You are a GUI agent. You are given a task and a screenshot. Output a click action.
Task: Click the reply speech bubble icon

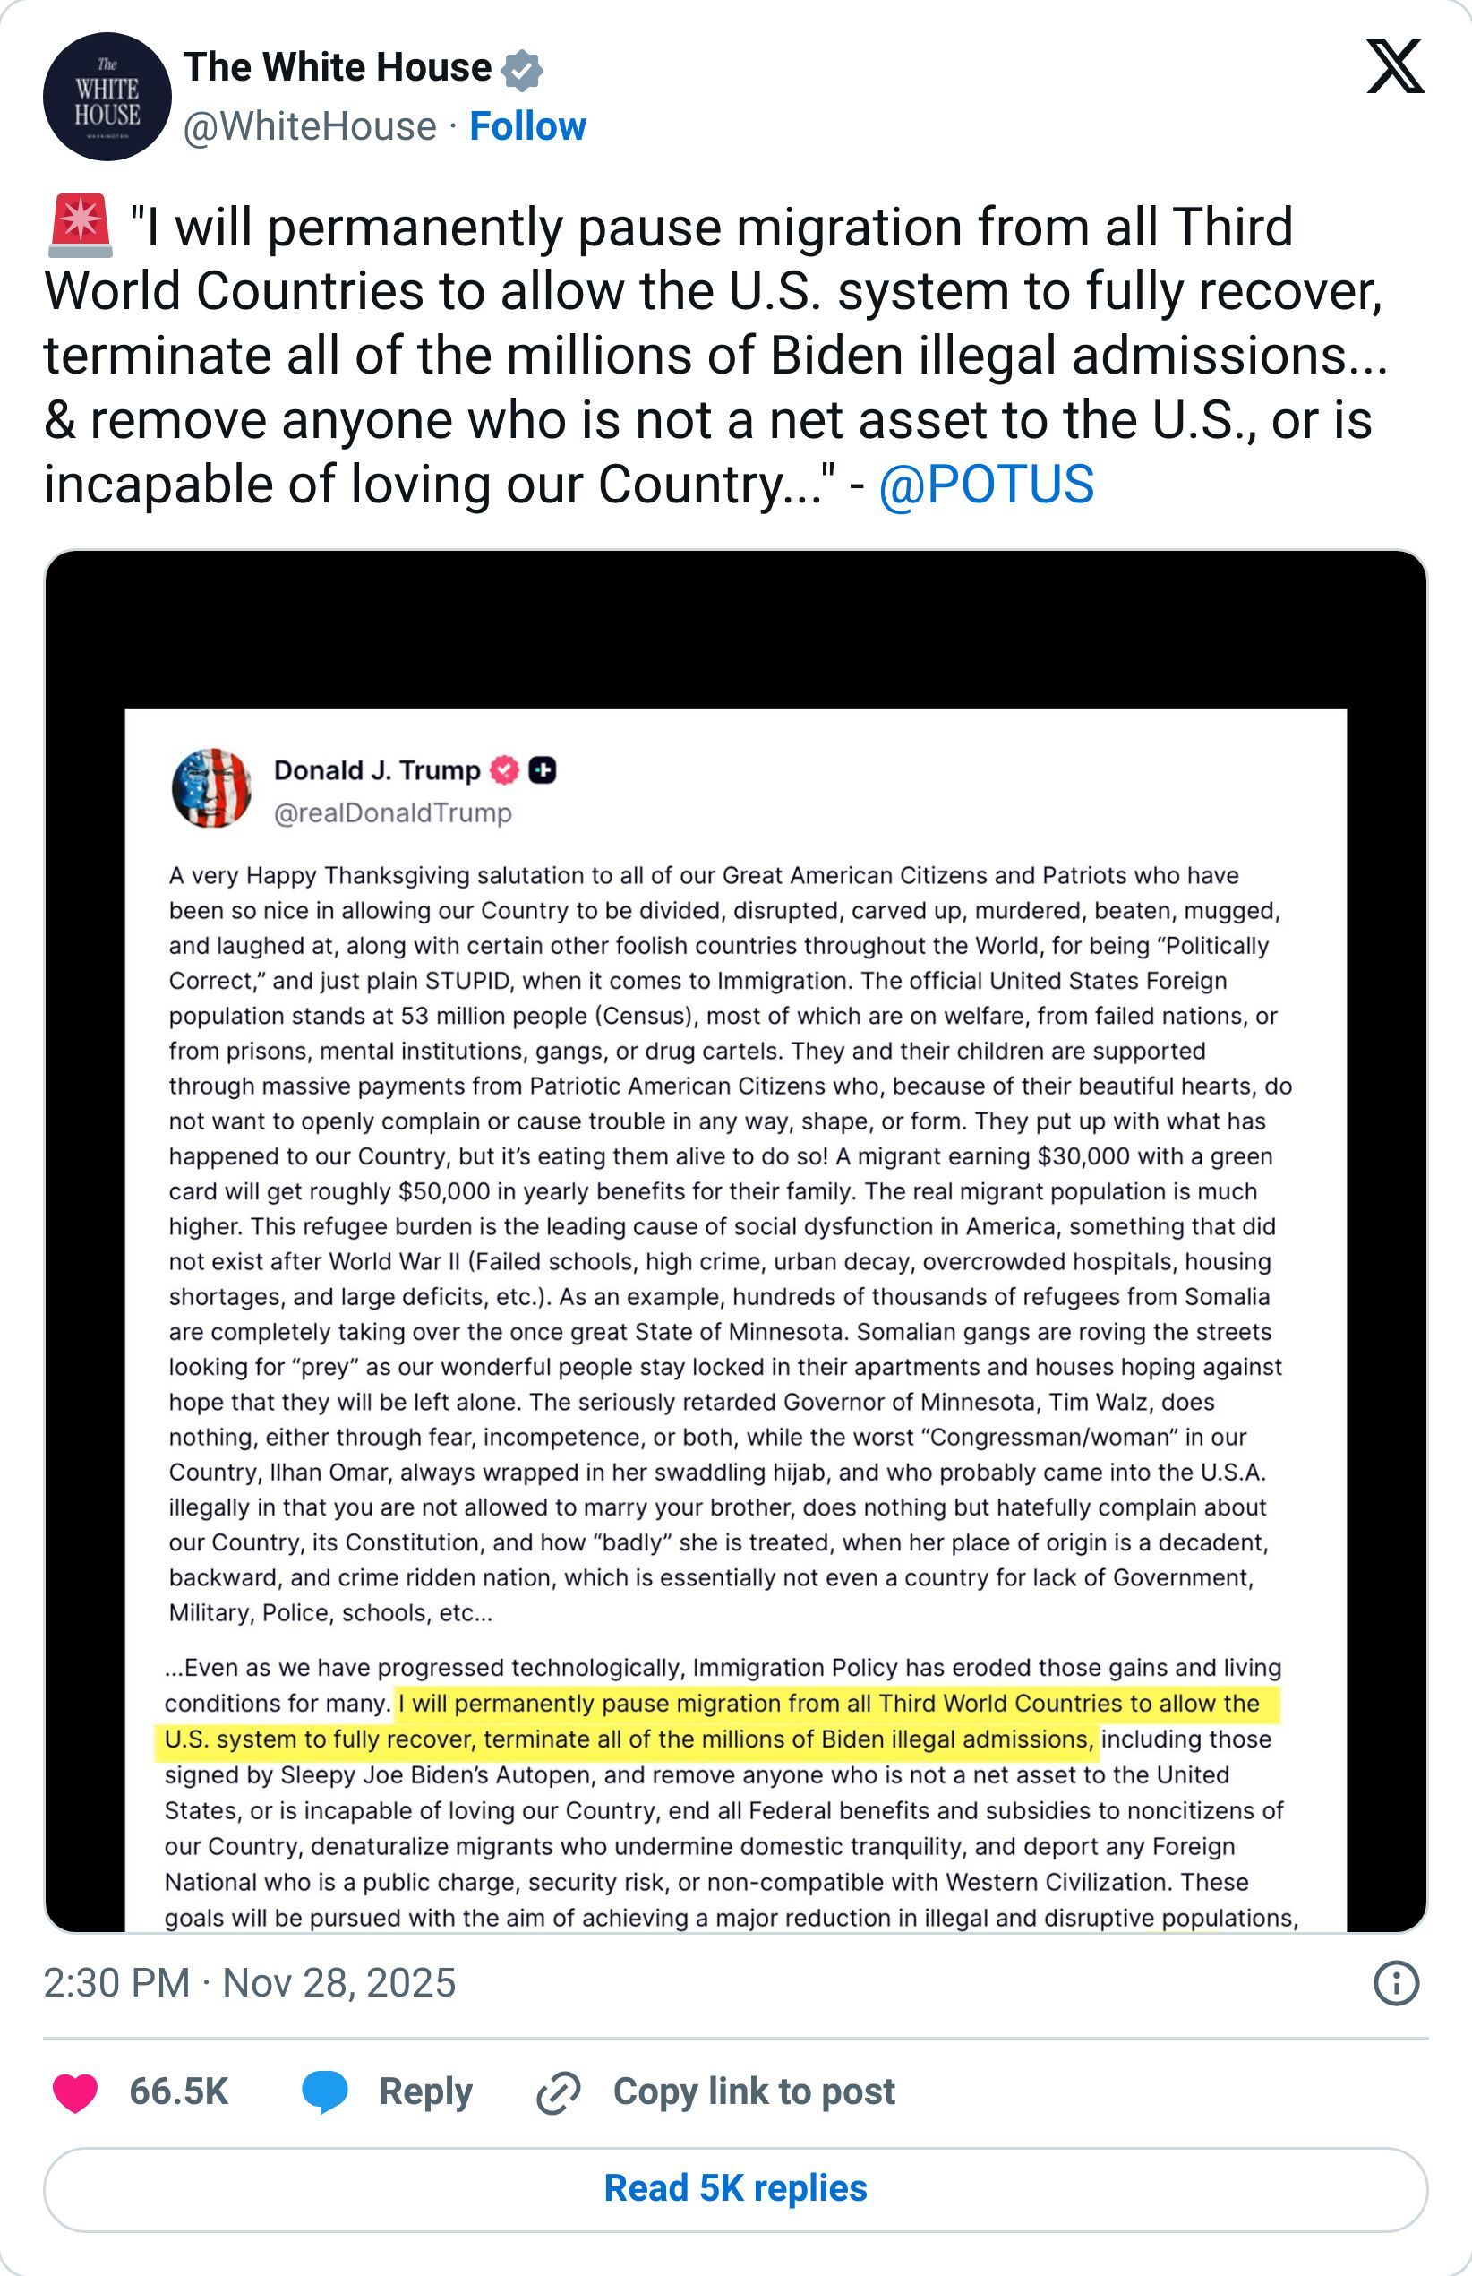point(324,2092)
